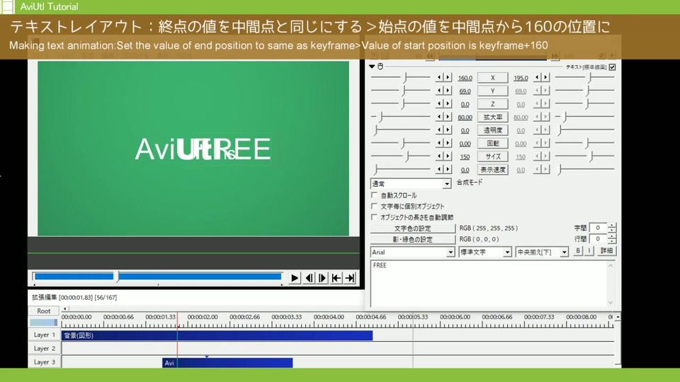The image size is (680, 382).
Task: Toggle the Layer 2 visibility button
Action: click(x=44, y=348)
